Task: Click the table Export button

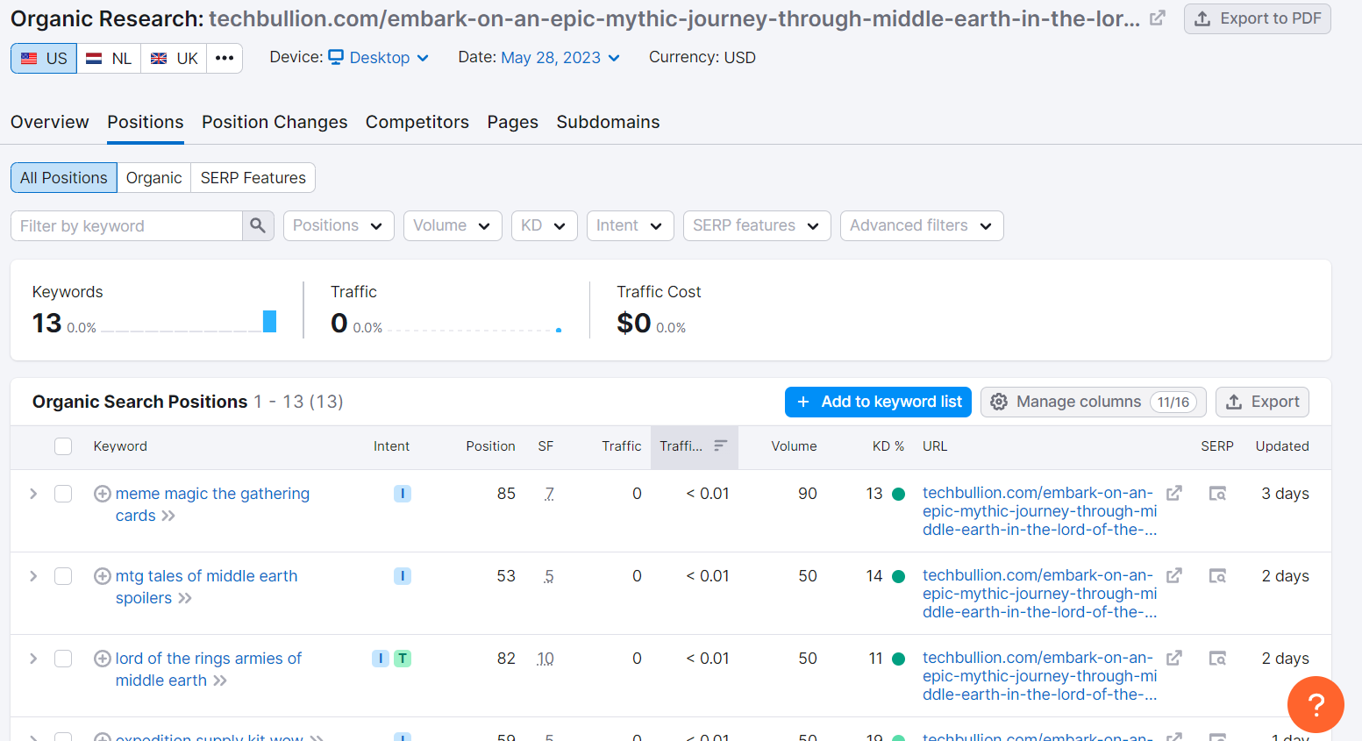Action: (1263, 402)
